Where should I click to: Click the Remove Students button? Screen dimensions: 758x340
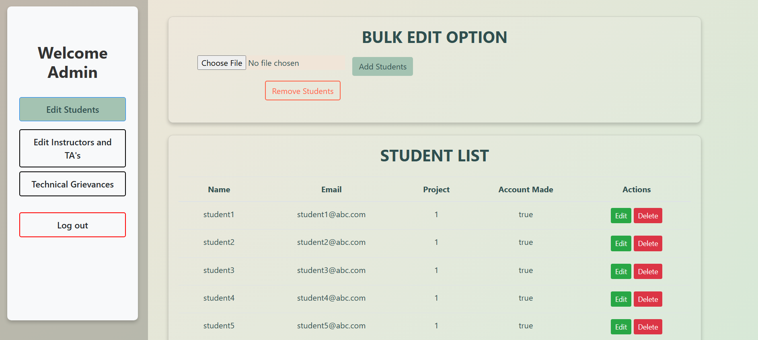click(x=303, y=91)
